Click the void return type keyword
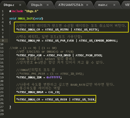Screen dimensions: 130x118 13,18
